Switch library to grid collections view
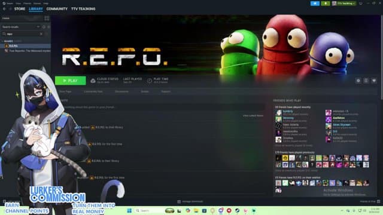This screenshot has height=215, width=383. click(x=47, y=18)
